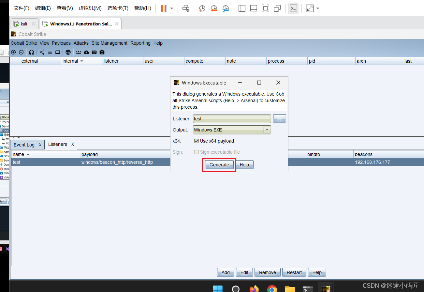Expand the stretch display dropdown arrow

coord(318,8)
